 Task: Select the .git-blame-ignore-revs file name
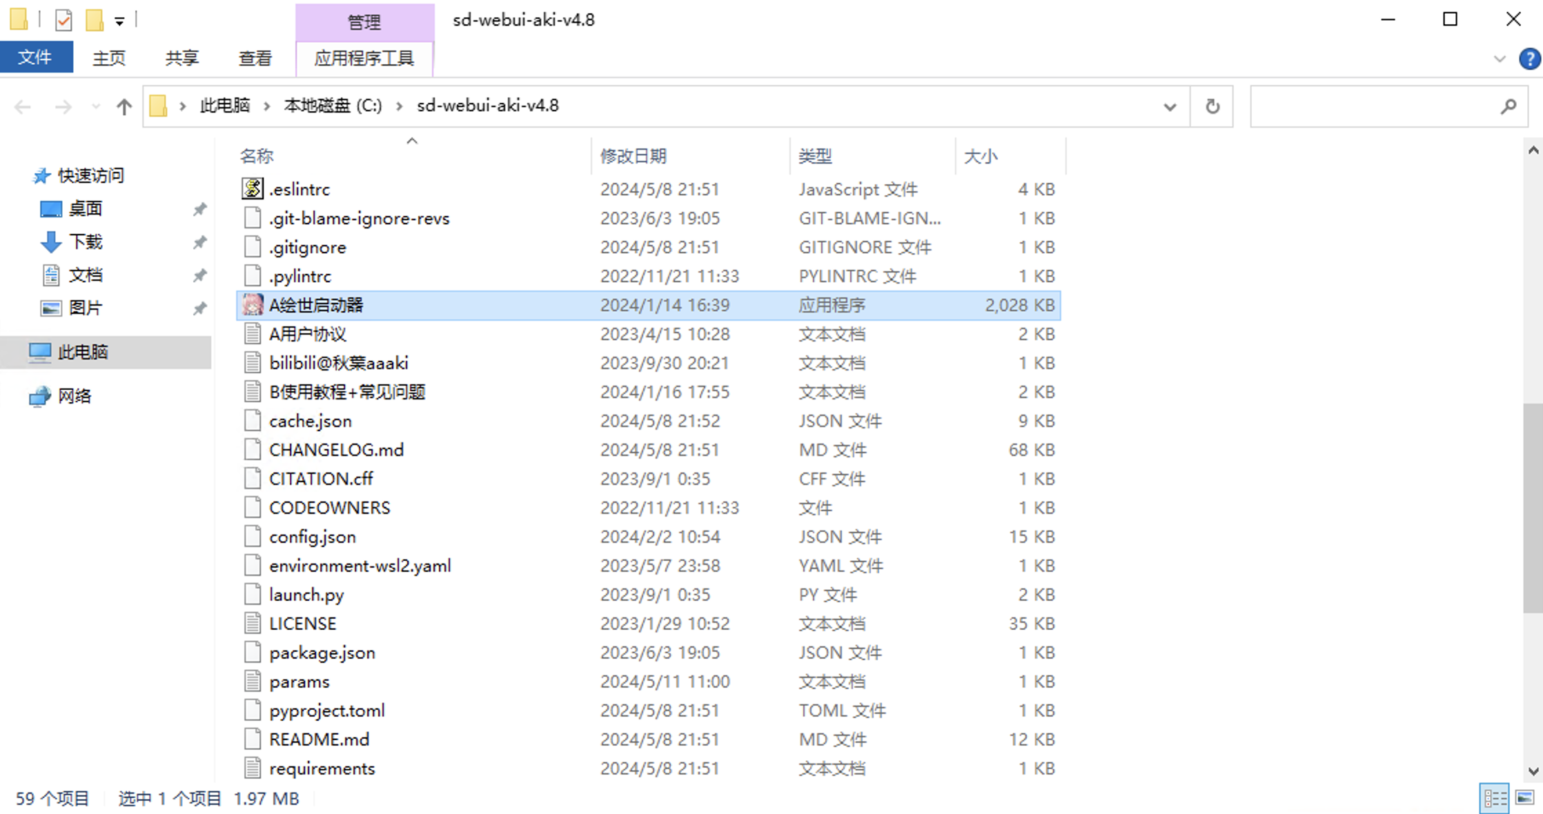(x=359, y=218)
